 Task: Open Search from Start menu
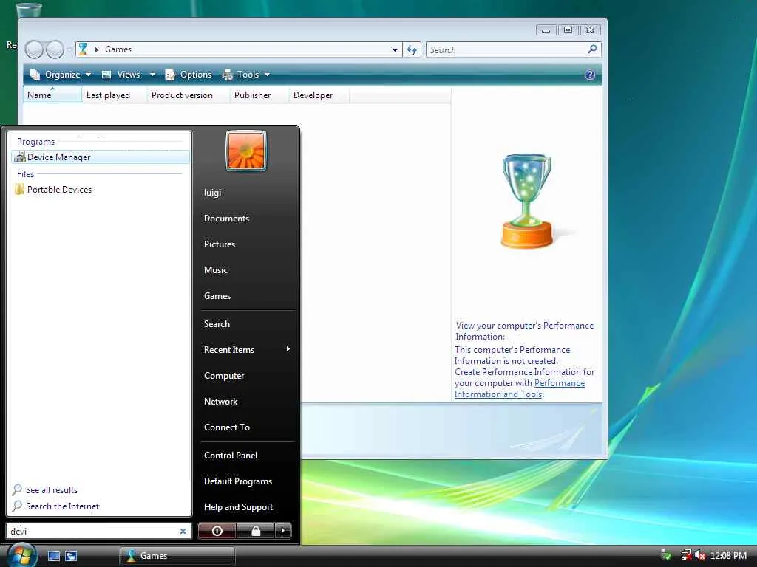point(217,324)
